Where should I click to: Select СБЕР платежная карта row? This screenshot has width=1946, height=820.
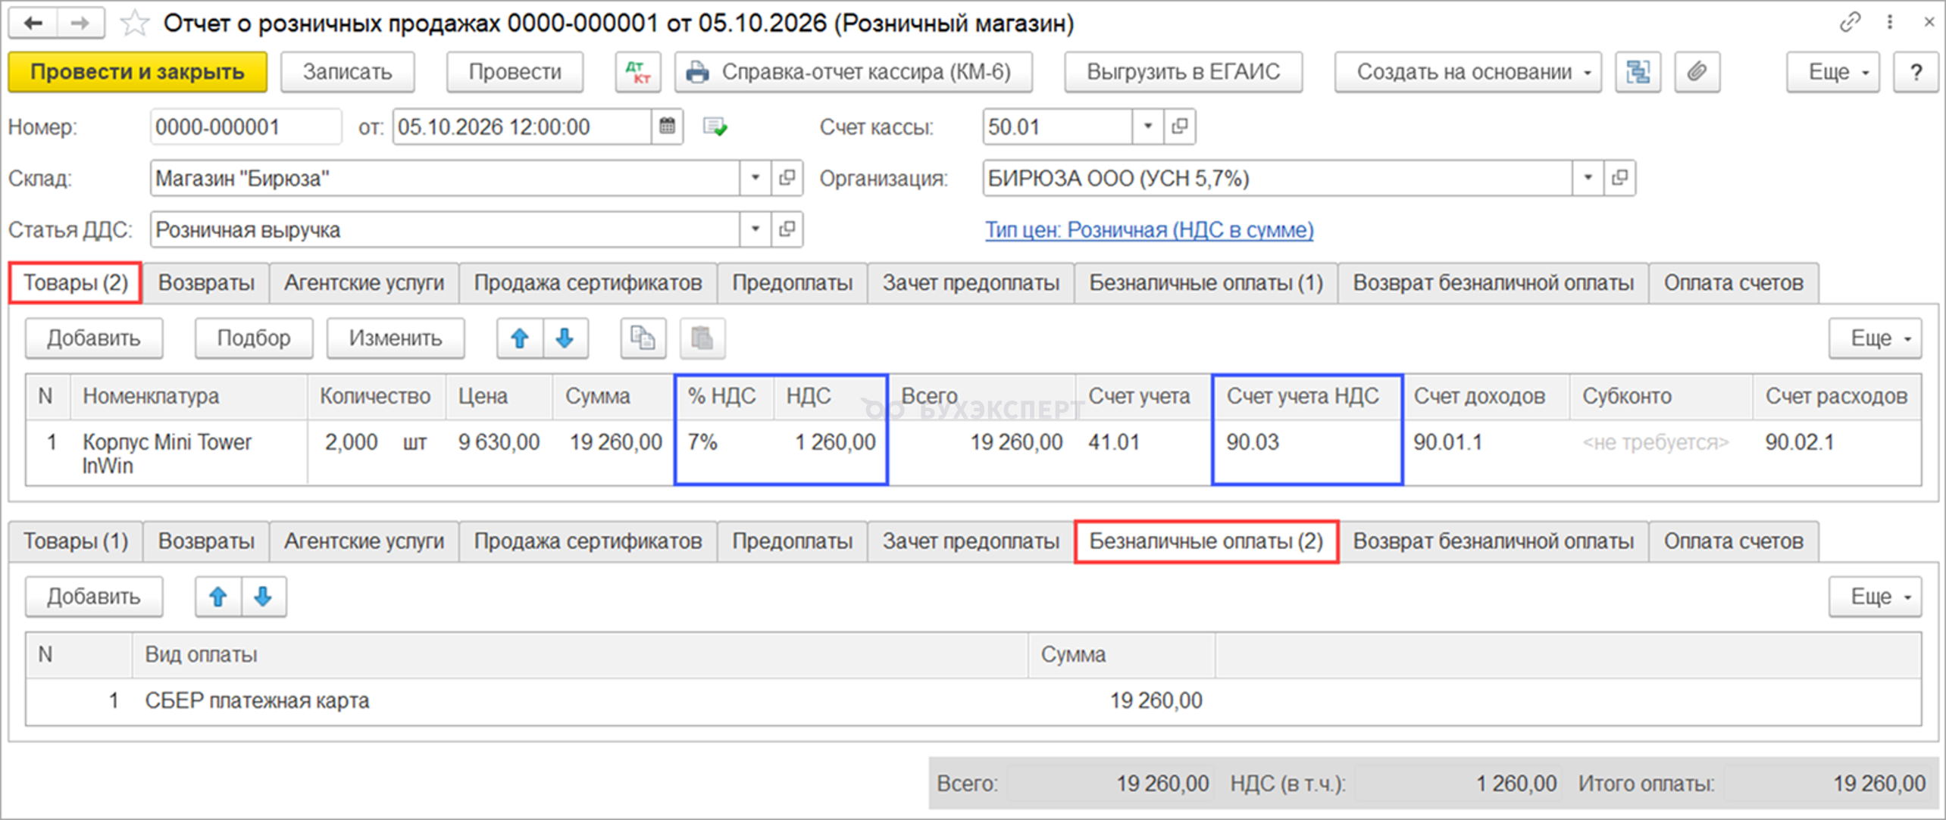pyautogui.click(x=973, y=701)
